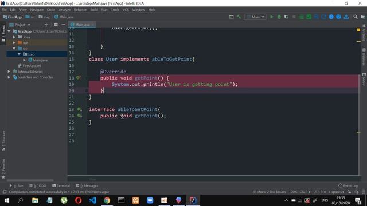This screenshot has height=206, width=367.
Task: Open the Messages tool window tab
Action: tap(87, 185)
